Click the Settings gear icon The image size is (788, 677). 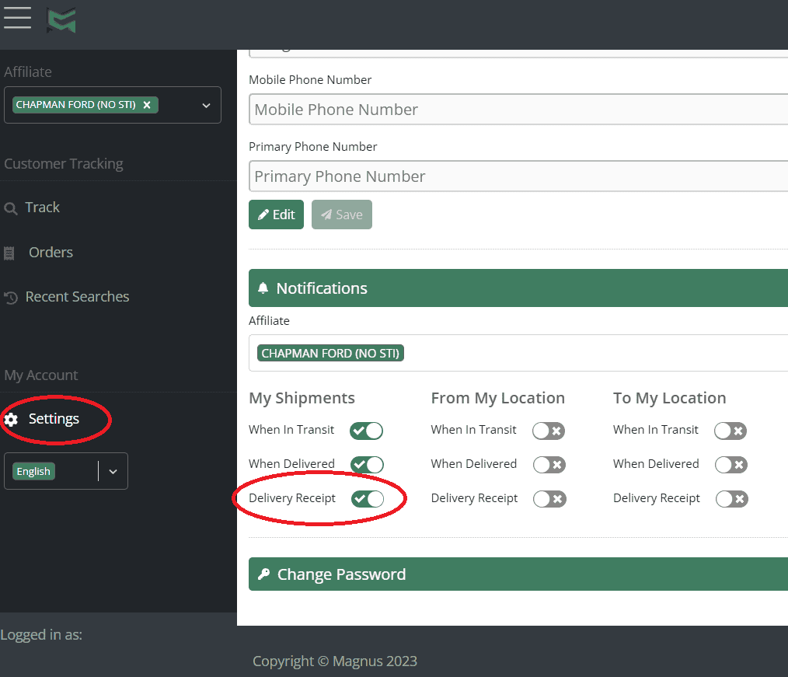coord(11,419)
